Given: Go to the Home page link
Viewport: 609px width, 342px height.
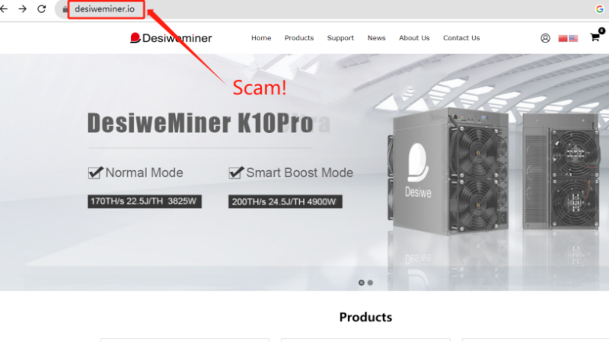Looking at the screenshot, I should (x=261, y=38).
